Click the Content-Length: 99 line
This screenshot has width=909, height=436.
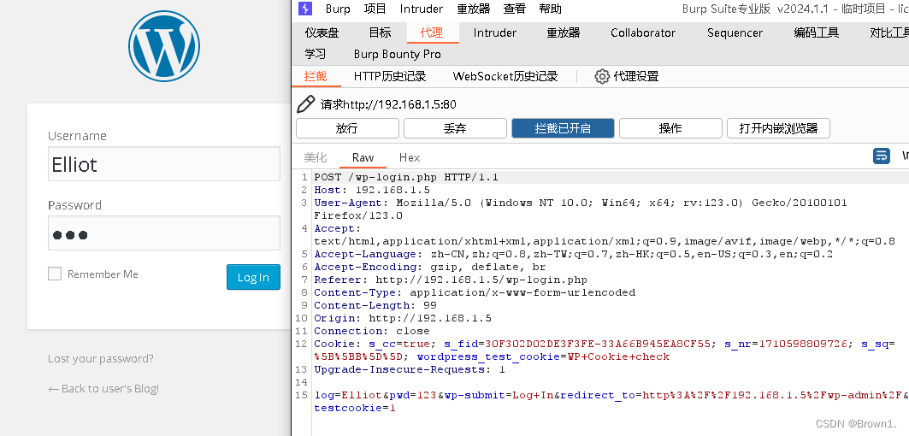pyautogui.click(x=375, y=305)
